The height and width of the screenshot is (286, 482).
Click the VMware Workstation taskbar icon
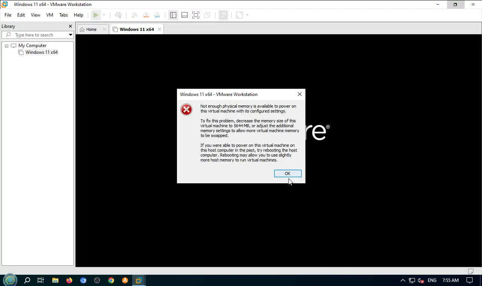point(139,280)
